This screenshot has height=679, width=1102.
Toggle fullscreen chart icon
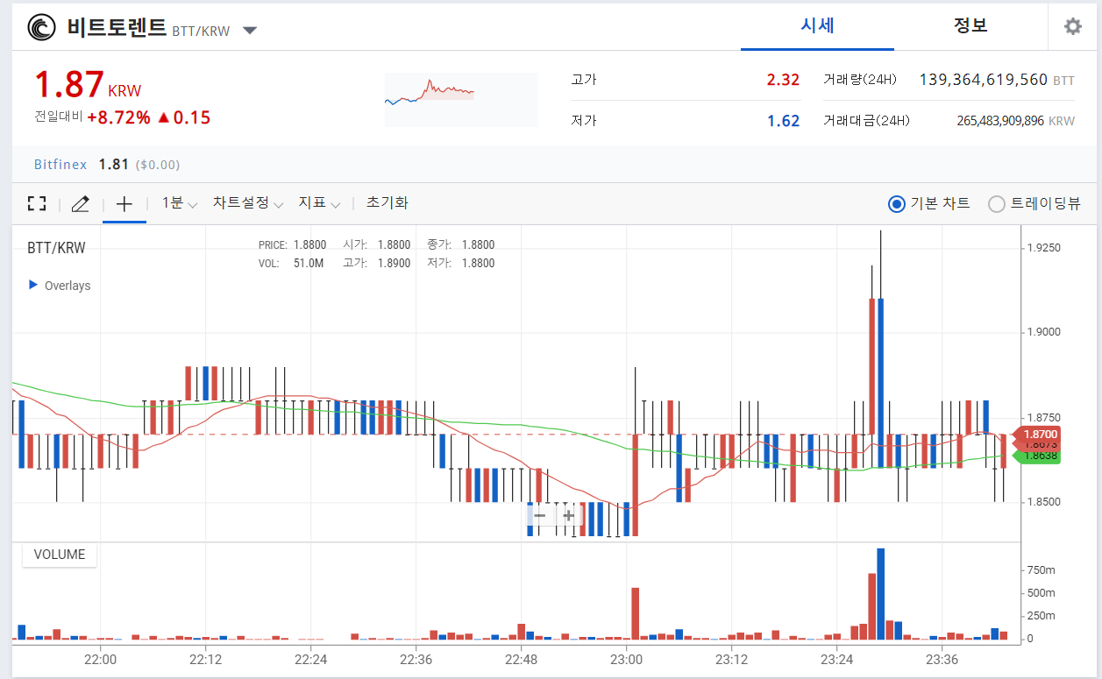(x=37, y=204)
